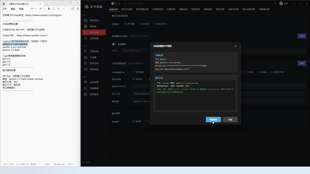
Task: Toggle bold formatting in Notepad
Action: pos(49,9)
